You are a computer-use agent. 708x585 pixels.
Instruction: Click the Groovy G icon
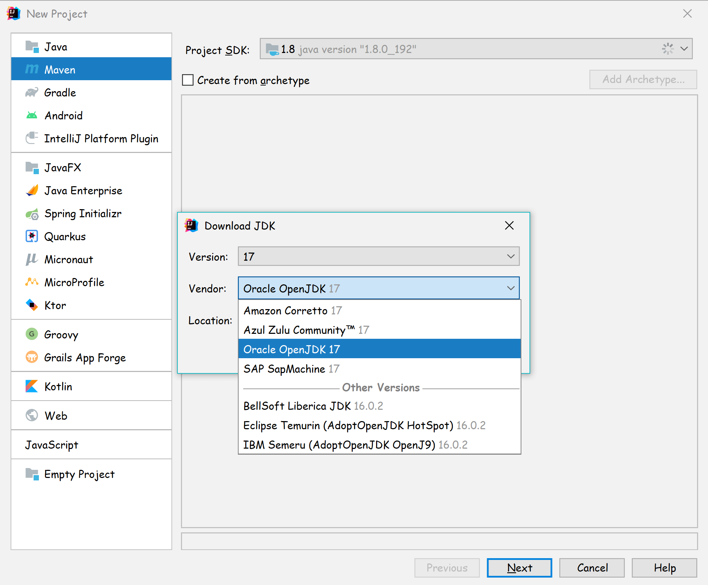point(32,334)
